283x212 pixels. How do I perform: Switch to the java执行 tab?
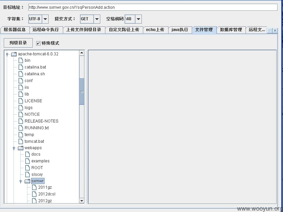pyautogui.click(x=180, y=30)
